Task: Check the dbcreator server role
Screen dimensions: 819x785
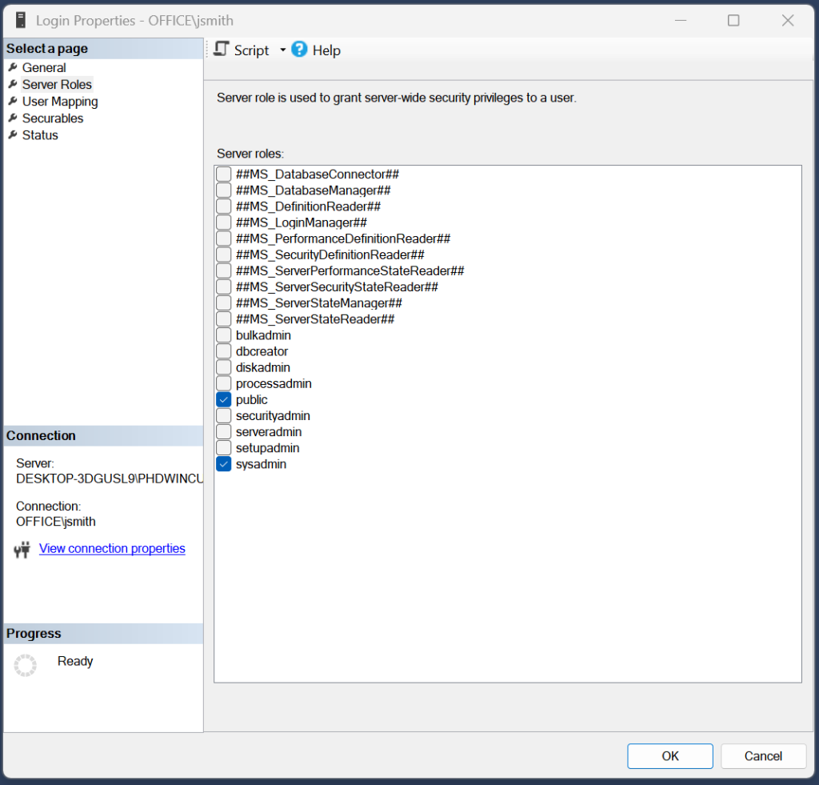Action: tap(224, 351)
